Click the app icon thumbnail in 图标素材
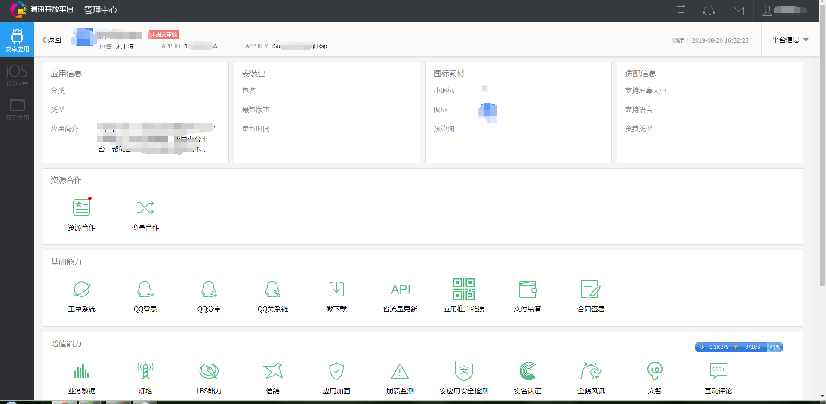Screen dimensions: 826x404 coord(487,112)
